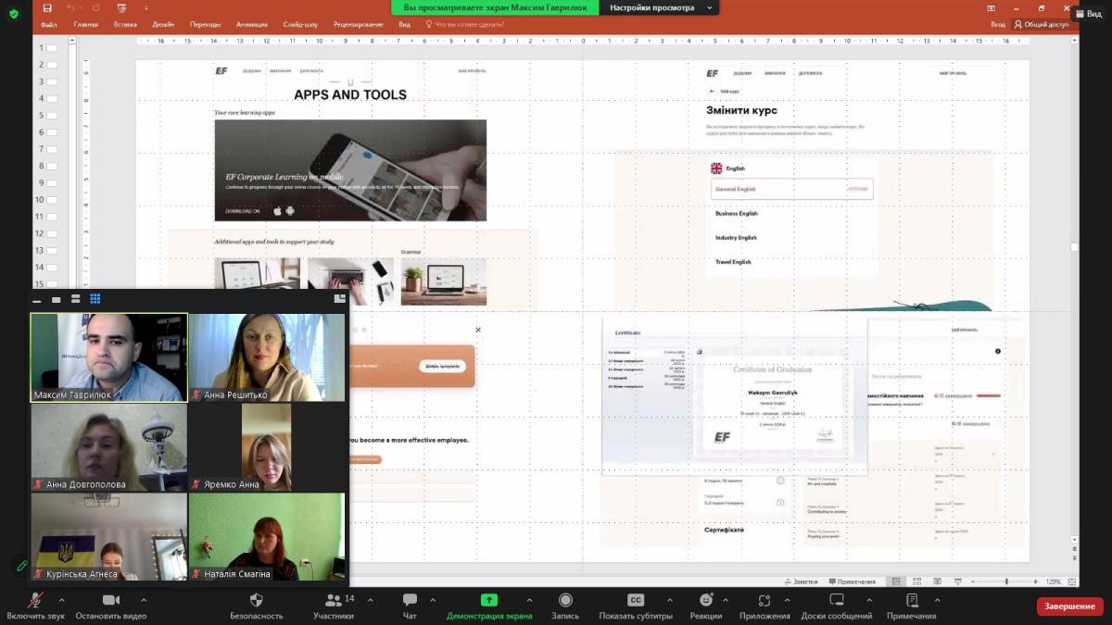Click the zoom slider in PowerPoint status bar

pos(1006,581)
